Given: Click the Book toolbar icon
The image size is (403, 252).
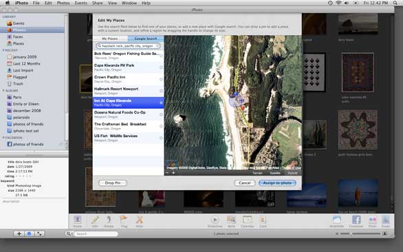Looking at the screenshot, I should tap(231, 221).
